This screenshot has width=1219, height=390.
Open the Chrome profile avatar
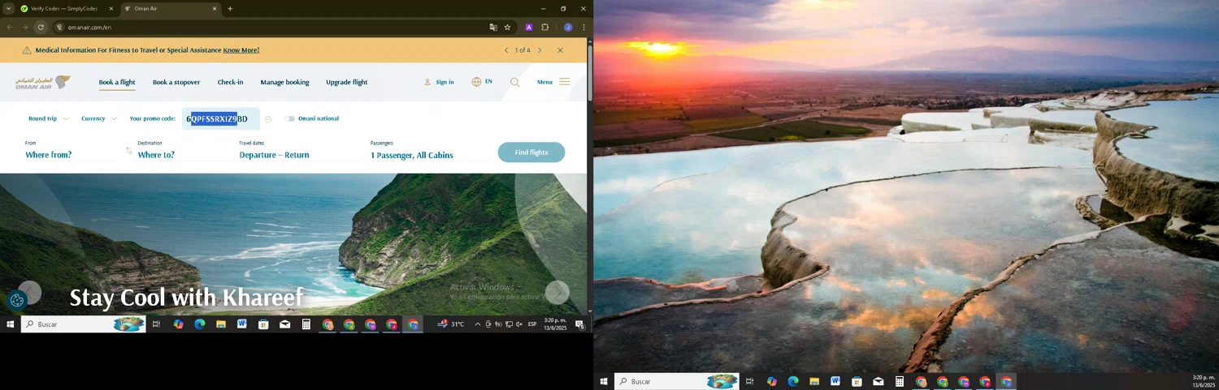point(568,27)
